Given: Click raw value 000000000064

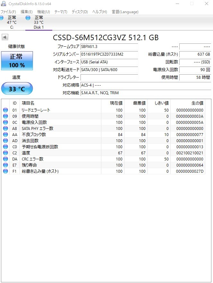Looking at the screenshot, I should [190, 165].
